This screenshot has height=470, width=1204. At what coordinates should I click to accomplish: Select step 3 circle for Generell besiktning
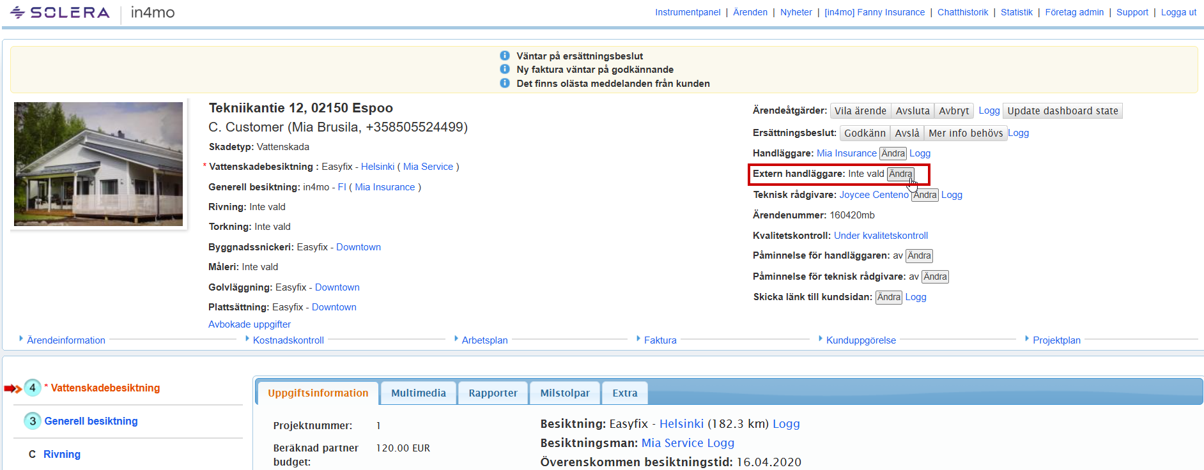tap(33, 421)
